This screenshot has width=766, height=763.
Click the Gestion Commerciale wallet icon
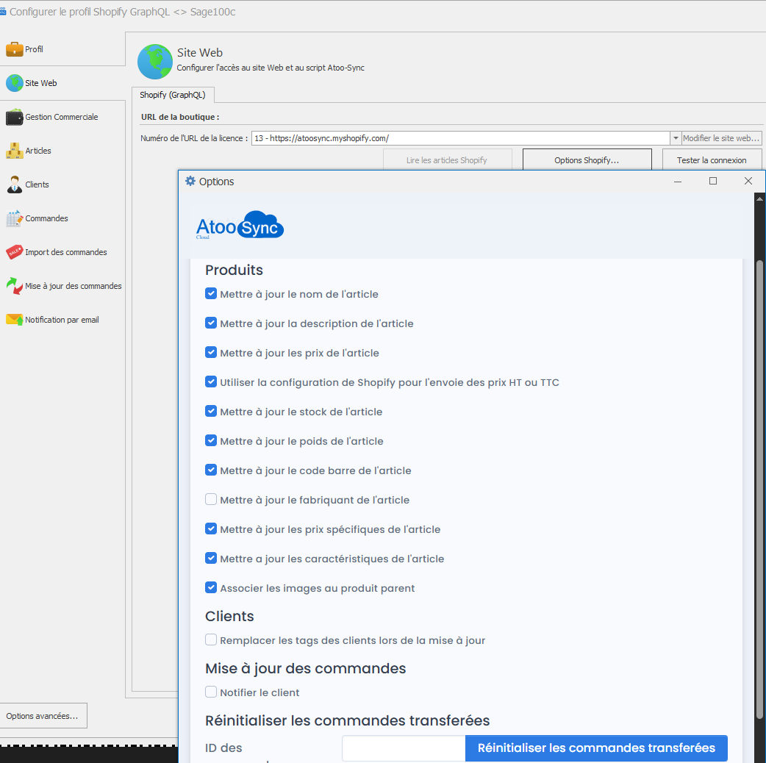(x=14, y=117)
